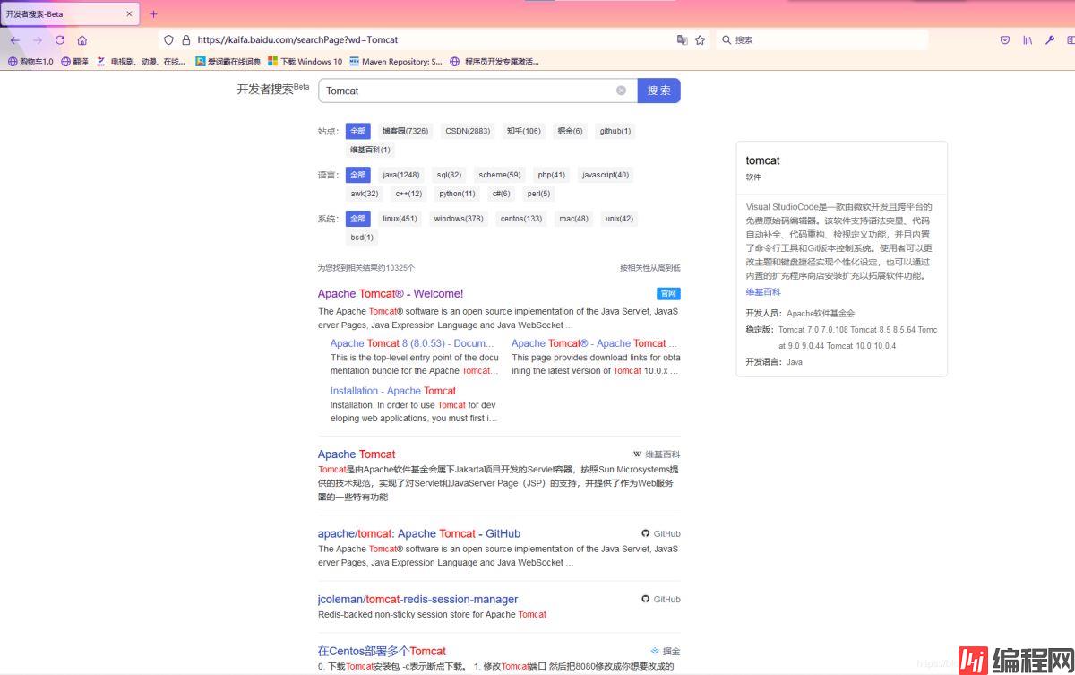
Task: Open a new browser tab
Action: pos(155,13)
